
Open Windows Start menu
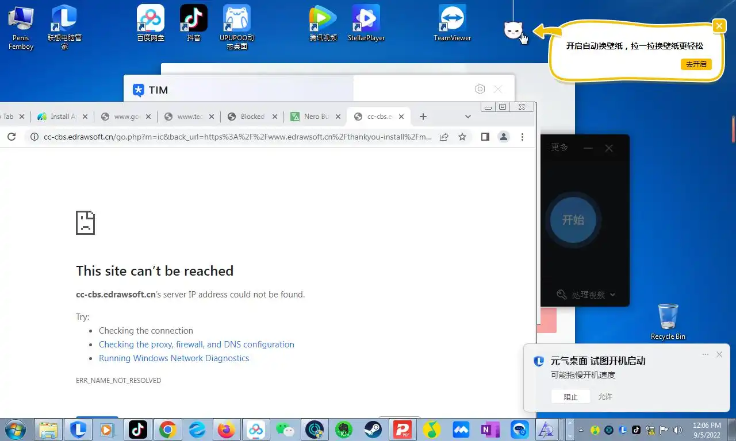pyautogui.click(x=14, y=430)
